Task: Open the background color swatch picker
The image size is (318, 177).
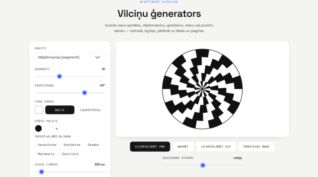Action: point(39,110)
